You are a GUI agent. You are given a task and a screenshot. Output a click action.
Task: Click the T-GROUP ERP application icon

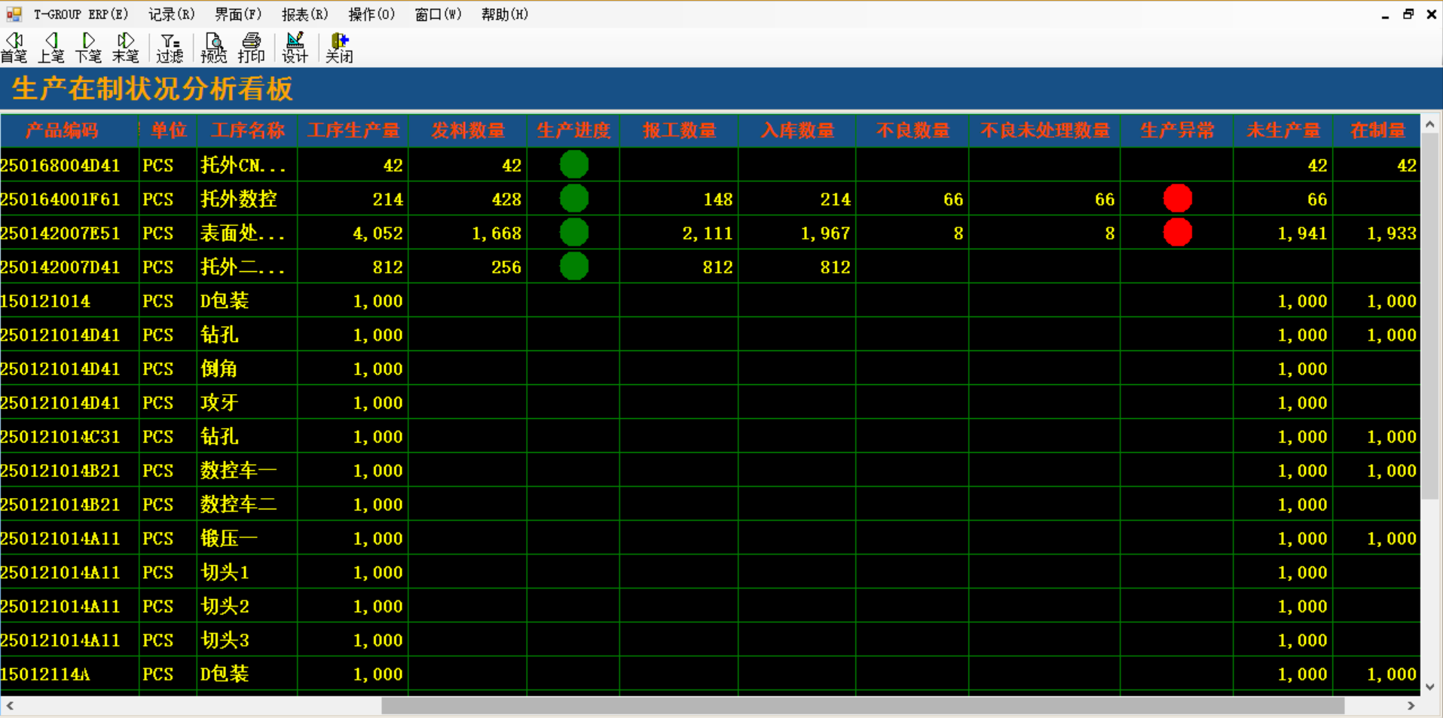pyautogui.click(x=14, y=14)
